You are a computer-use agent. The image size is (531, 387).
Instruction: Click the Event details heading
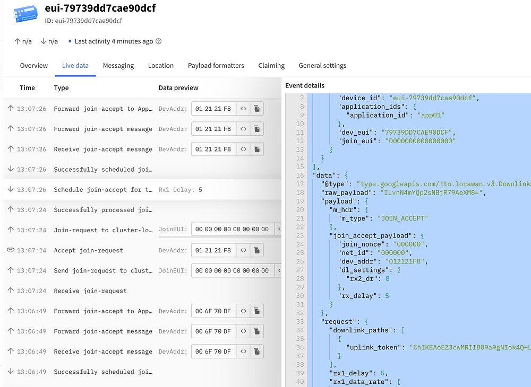click(305, 85)
